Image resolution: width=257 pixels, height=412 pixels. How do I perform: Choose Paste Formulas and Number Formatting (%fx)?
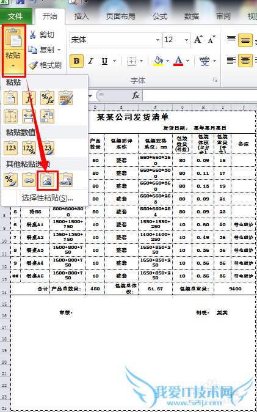(47, 98)
